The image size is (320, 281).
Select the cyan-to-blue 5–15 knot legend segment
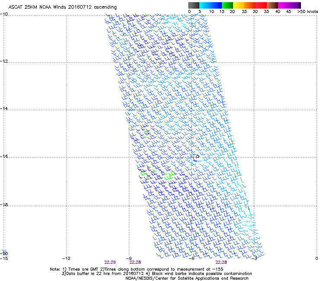click(x=211, y=5)
